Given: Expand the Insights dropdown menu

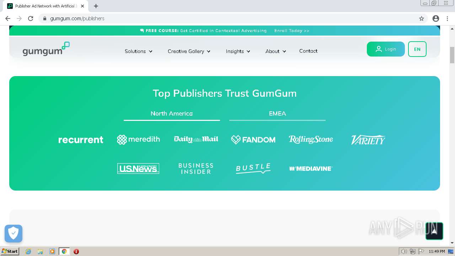Looking at the screenshot, I should click(238, 51).
